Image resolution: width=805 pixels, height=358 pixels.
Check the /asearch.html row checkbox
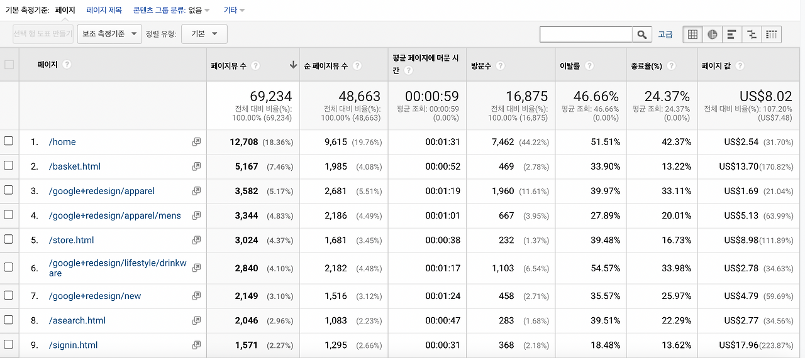pyautogui.click(x=9, y=320)
